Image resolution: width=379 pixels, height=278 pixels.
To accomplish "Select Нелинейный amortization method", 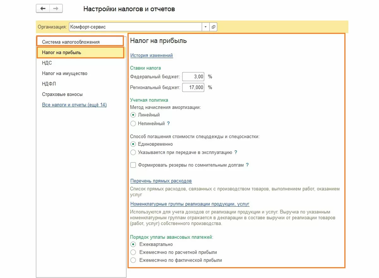I will click(x=133, y=124).
